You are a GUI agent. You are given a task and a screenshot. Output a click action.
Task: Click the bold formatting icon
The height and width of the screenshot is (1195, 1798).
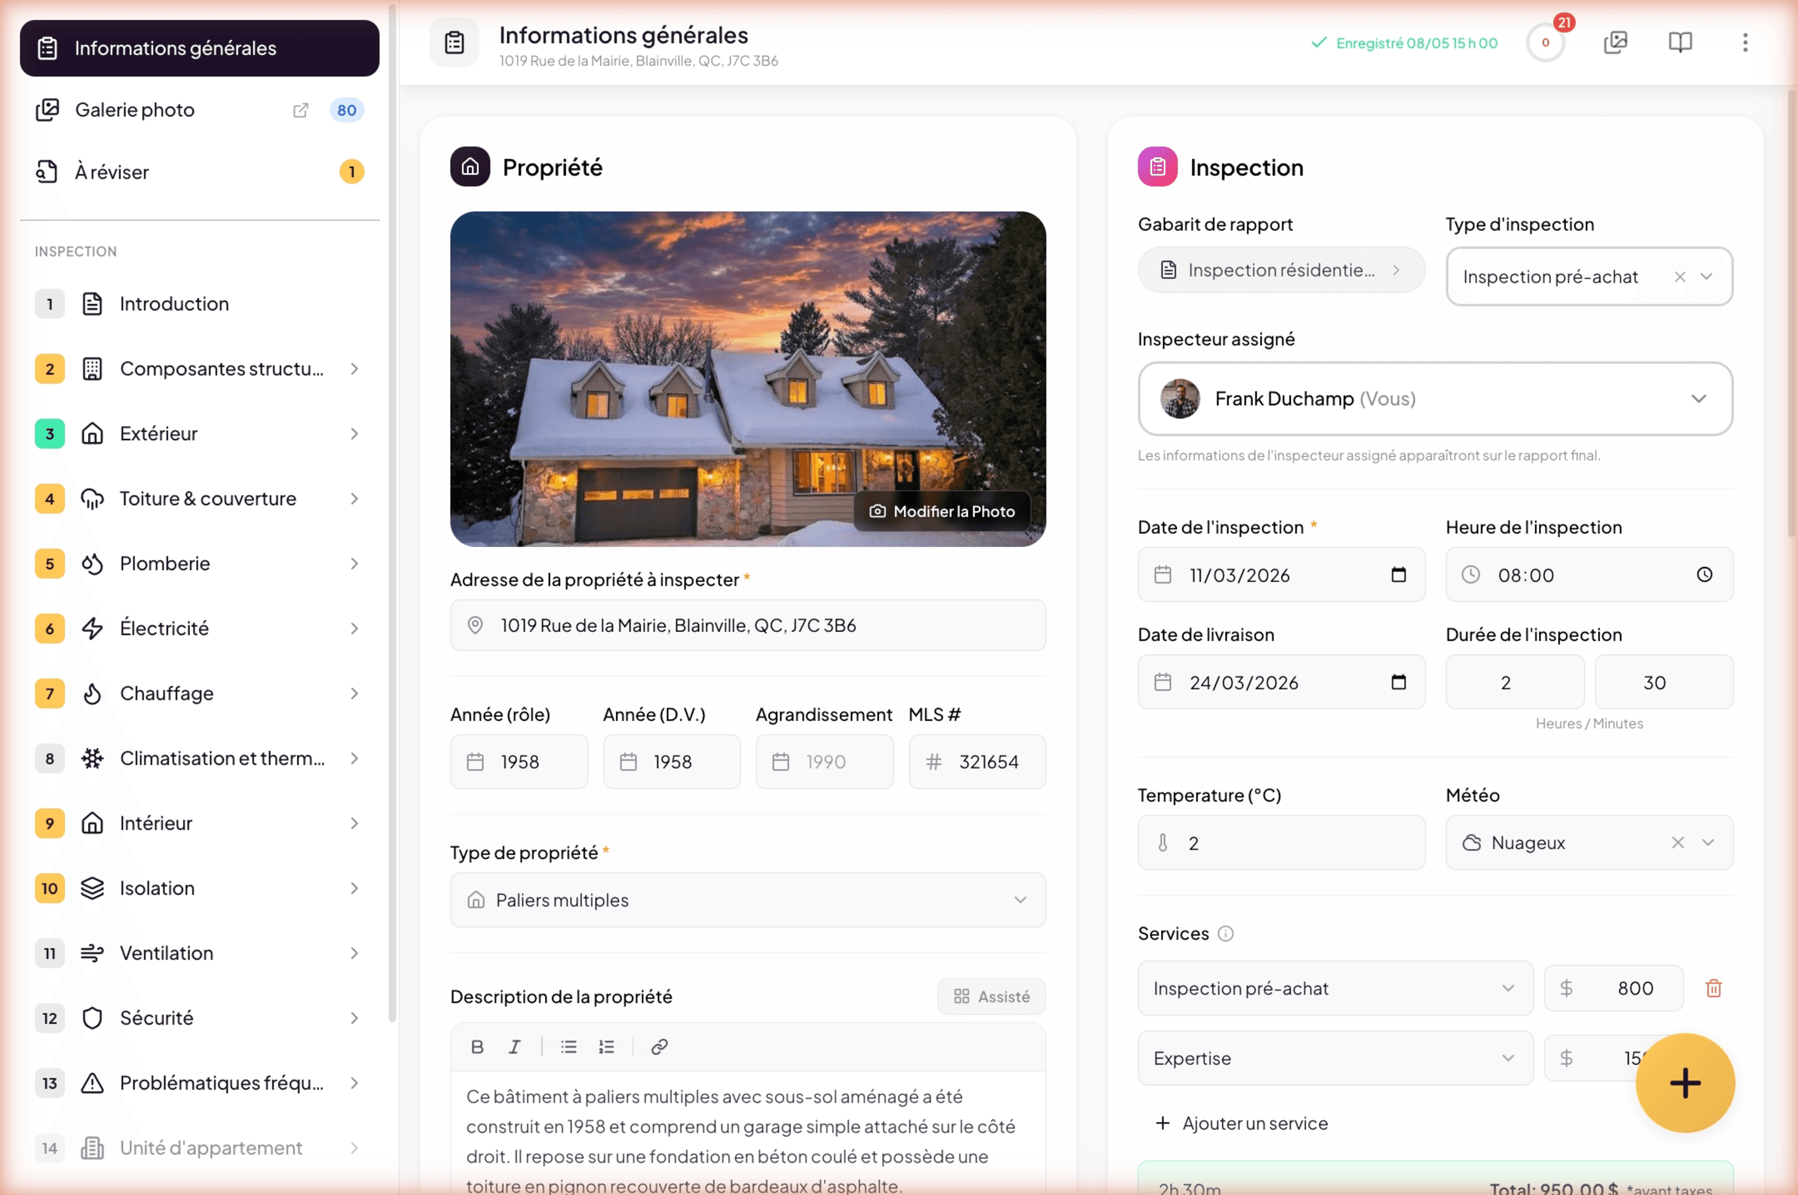pyautogui.click(x=478, y=1046)
